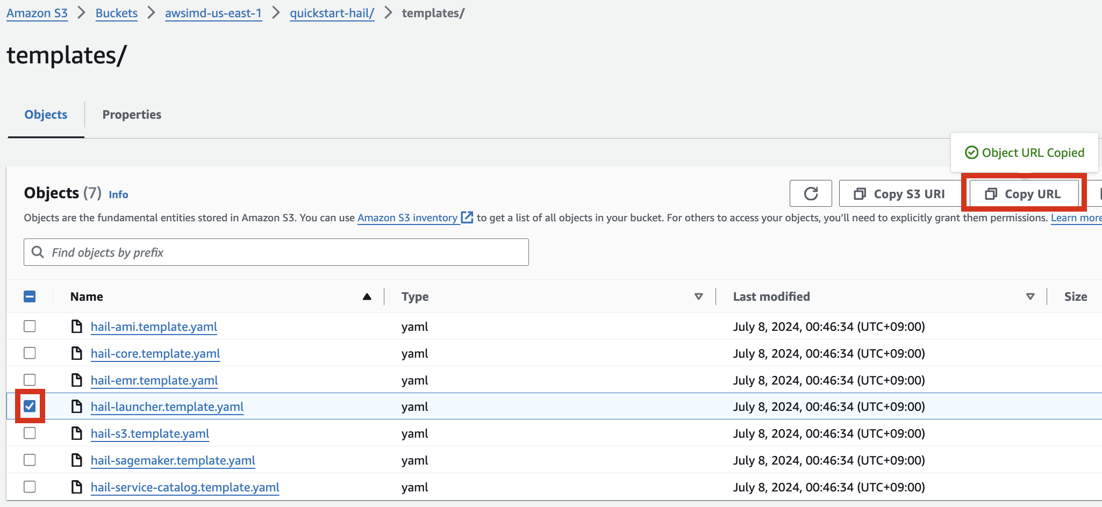
Task: Open the Learn more link
Action: [x=1076, y=218]
